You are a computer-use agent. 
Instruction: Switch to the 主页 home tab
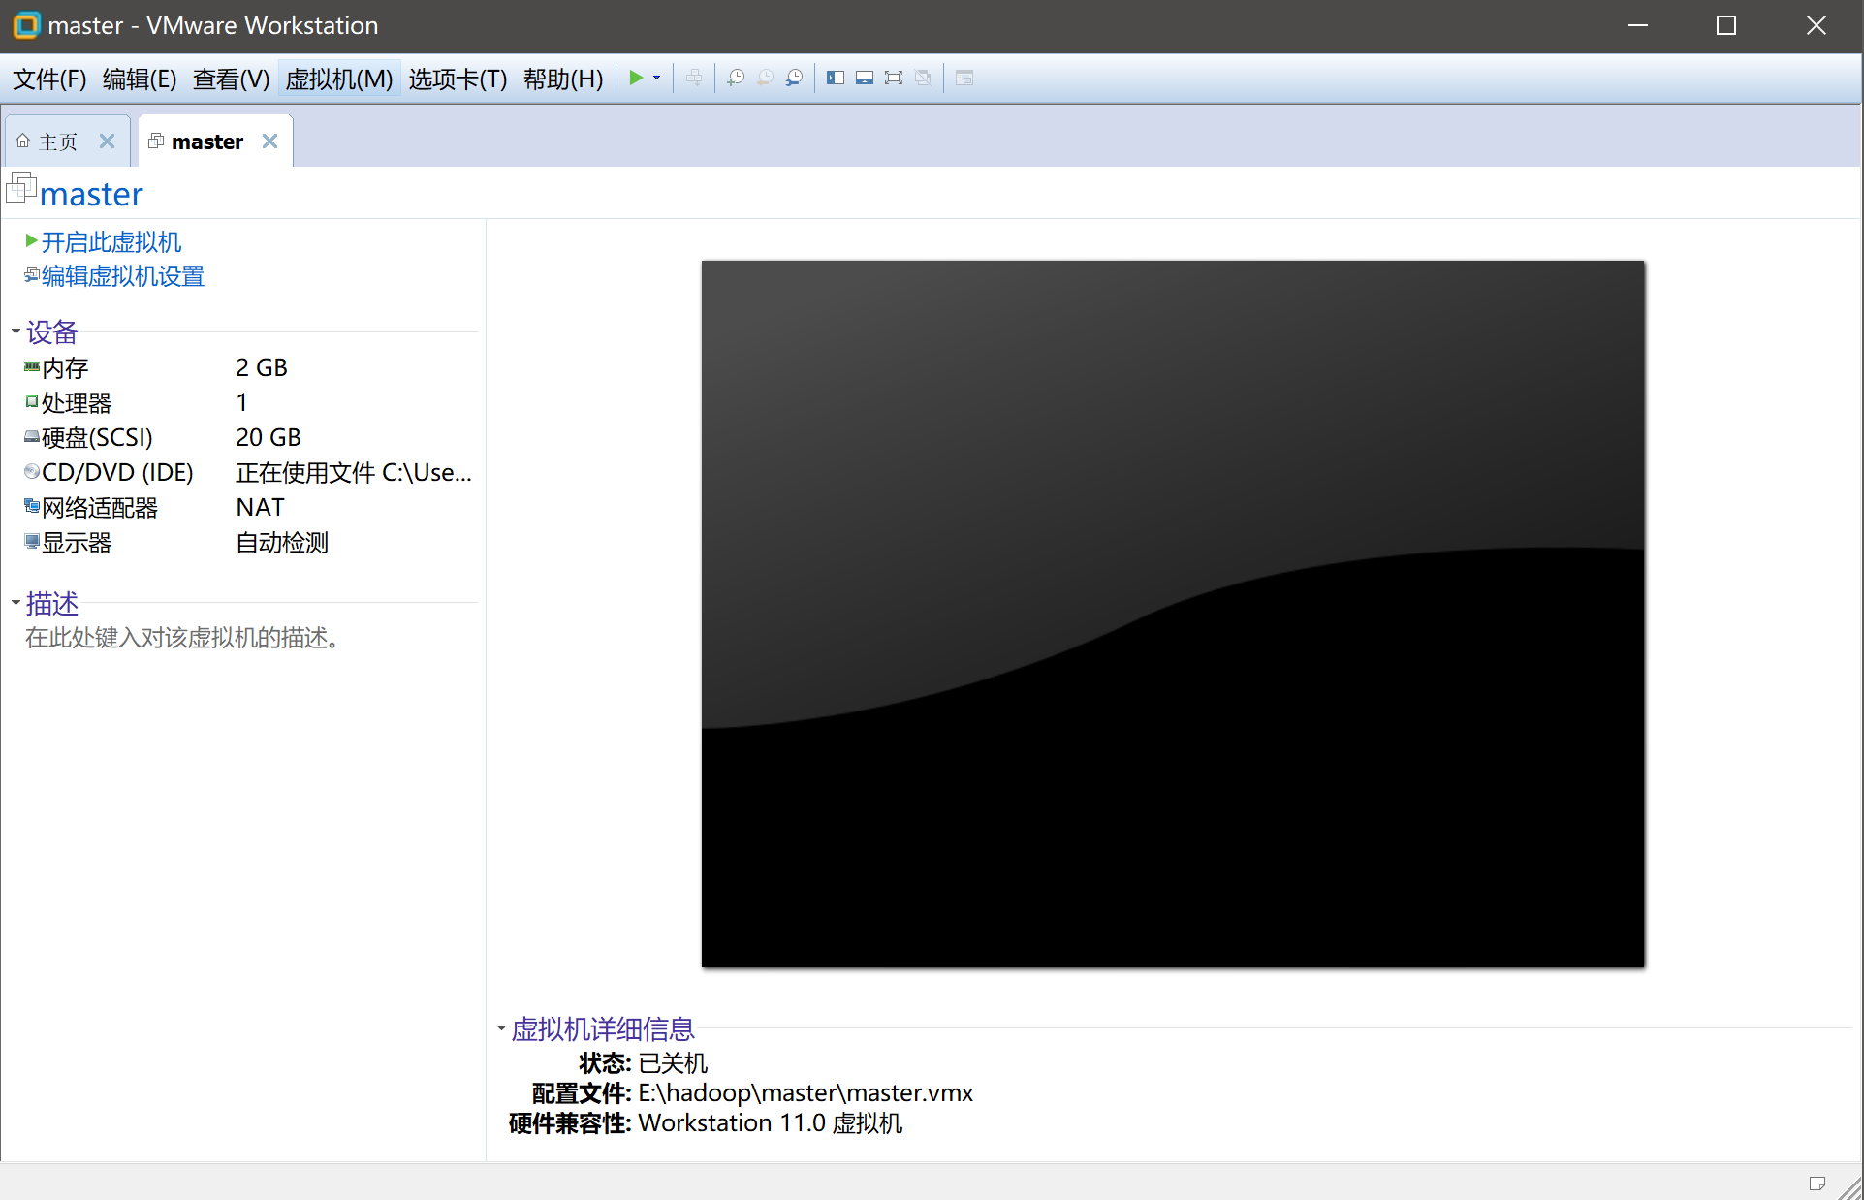click(57, 142)
